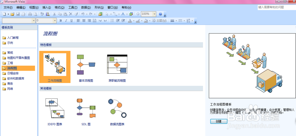Open the 编辑(E) menu
The image size is (296, 136).
point(21,8)
